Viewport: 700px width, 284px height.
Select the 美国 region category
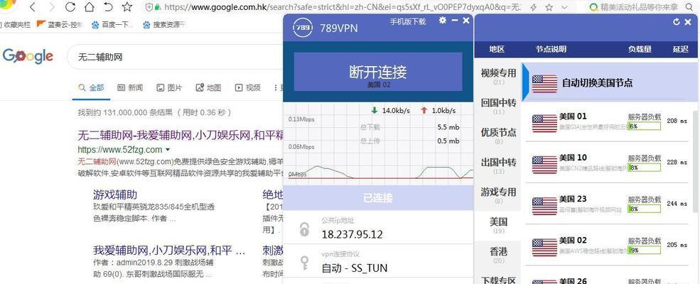click(498, 225)
